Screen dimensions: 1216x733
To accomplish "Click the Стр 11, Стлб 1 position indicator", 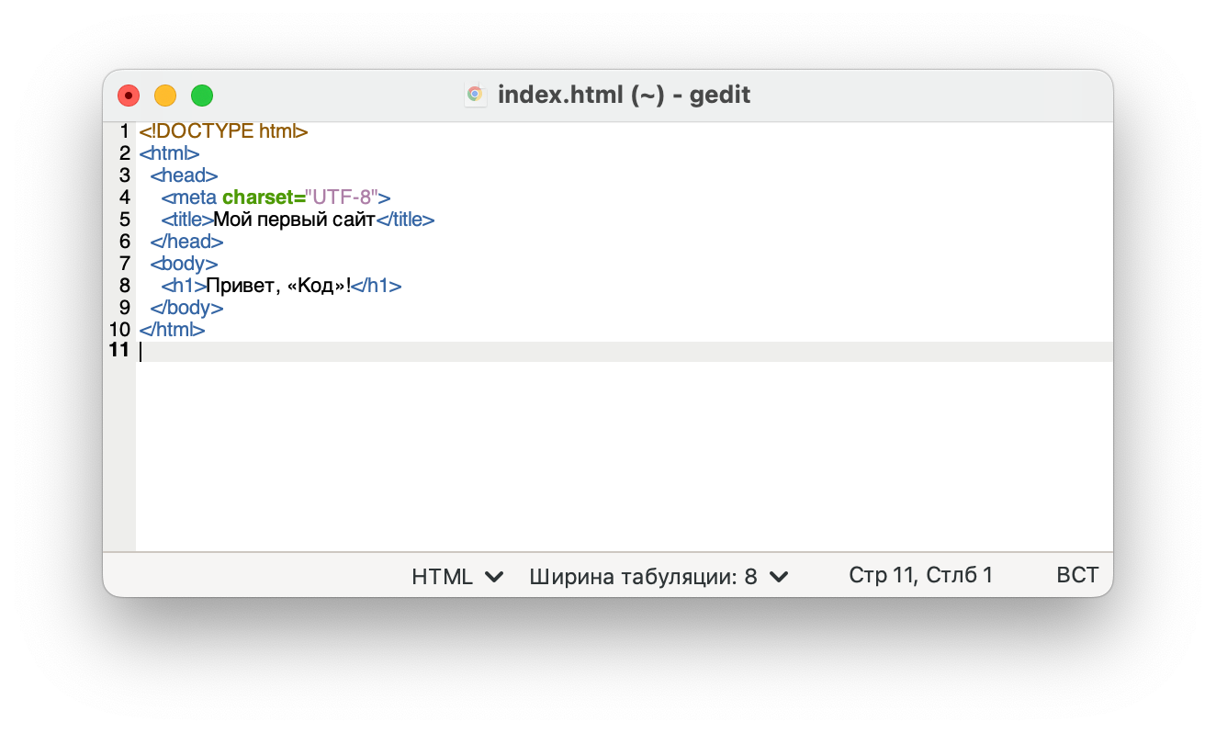I will tap(920, 575).
